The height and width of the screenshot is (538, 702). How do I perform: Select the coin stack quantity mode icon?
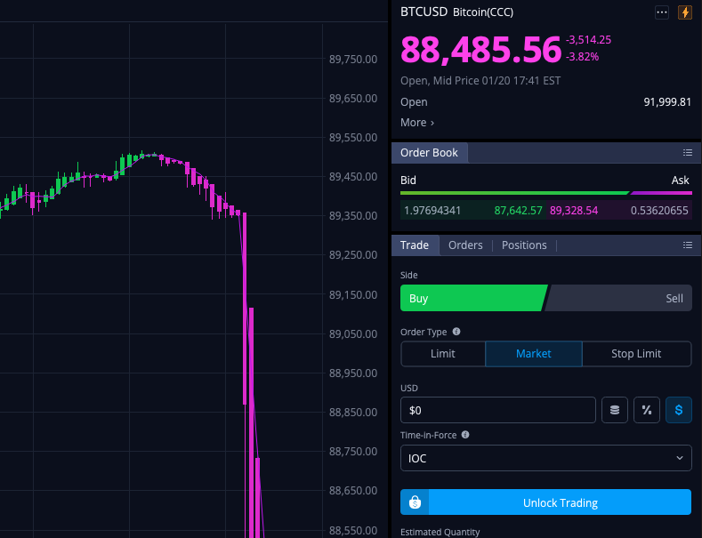point(614,410)
